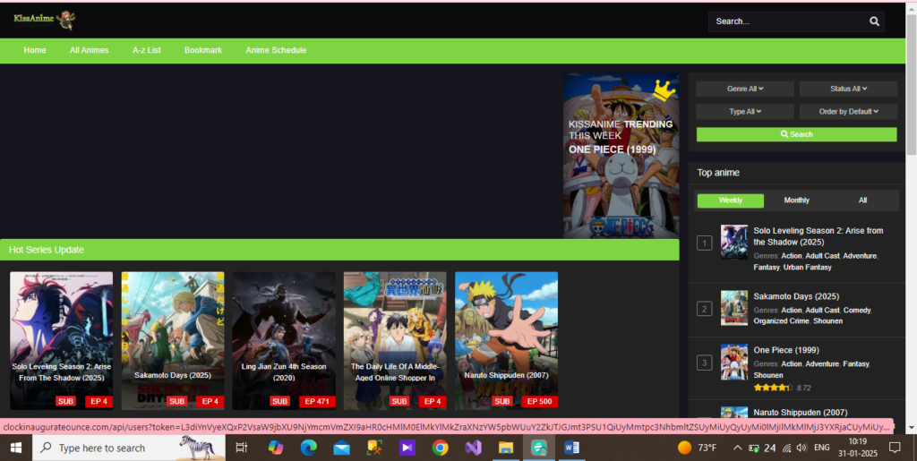Show hidden system tray icons

pos(738,448)
